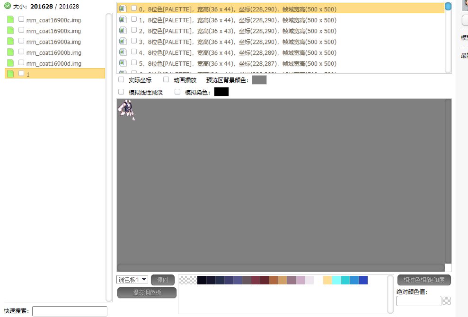Check the box for mm_coat16900x.img
This screenshot has width=468, height=317.
click(21, 30)
